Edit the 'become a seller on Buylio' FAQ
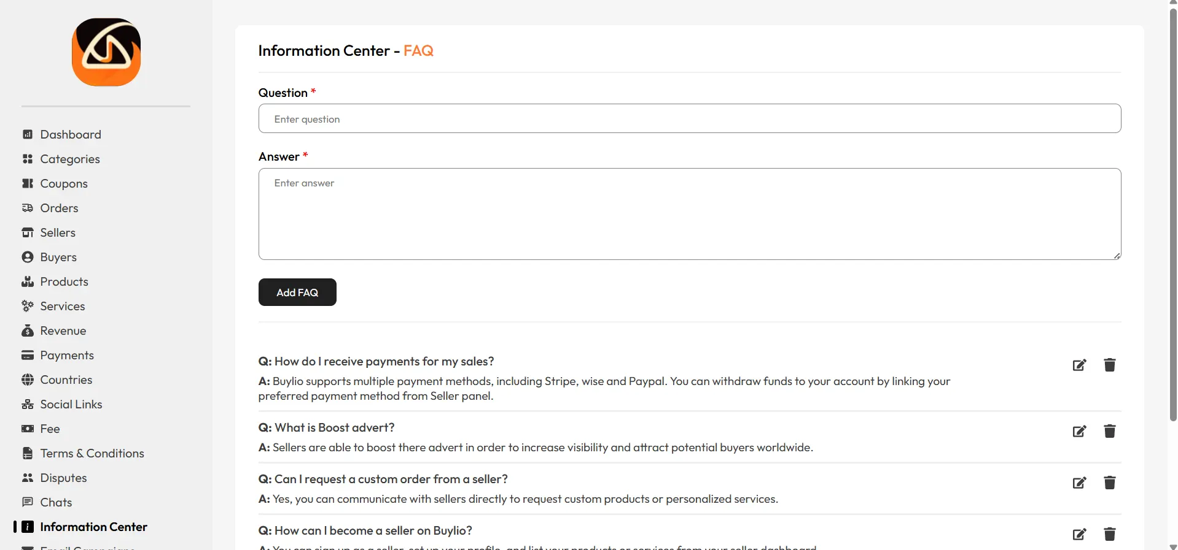 coord(1079,534)
